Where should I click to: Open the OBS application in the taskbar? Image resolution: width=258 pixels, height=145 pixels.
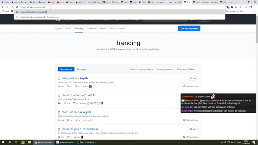point(87,142)
